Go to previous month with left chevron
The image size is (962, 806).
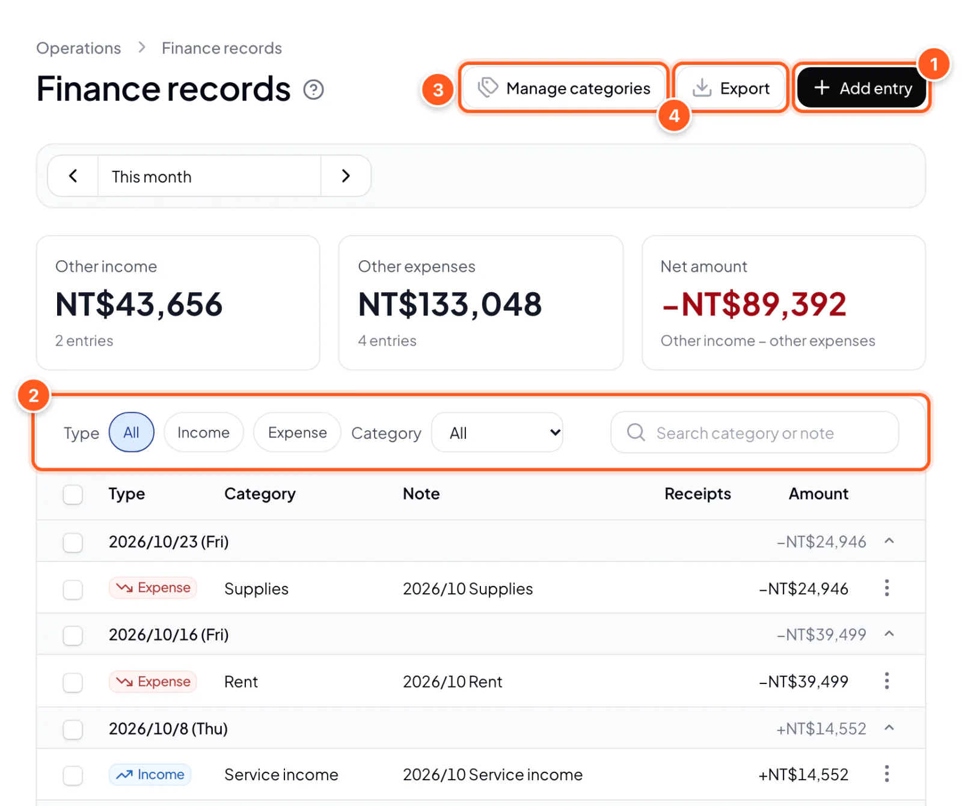(x=73, y=176)
